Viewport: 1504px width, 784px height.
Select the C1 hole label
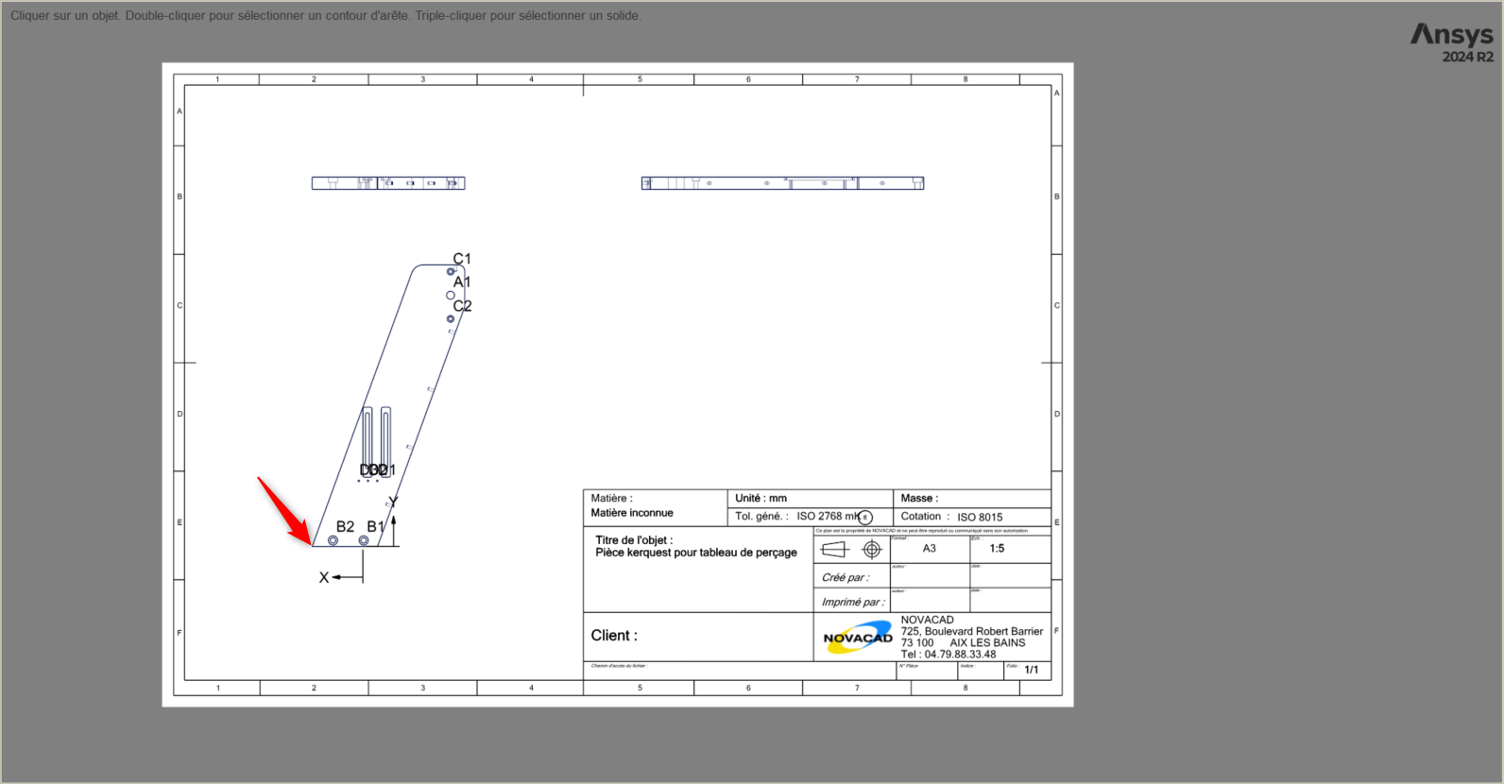(462, 259)
